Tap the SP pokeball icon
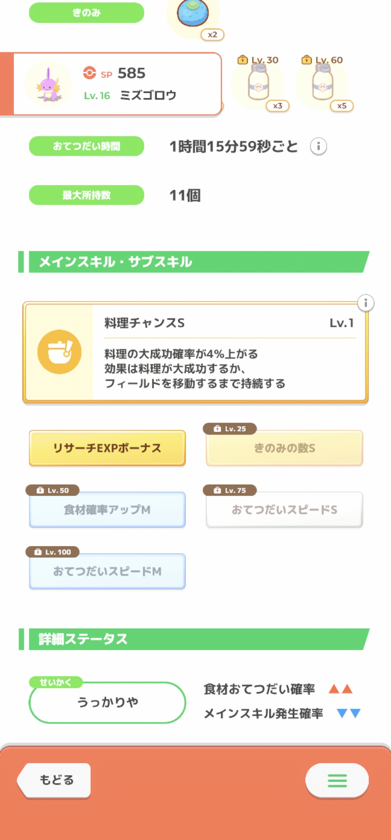This screenshot has height=840, width=391. 89,73
